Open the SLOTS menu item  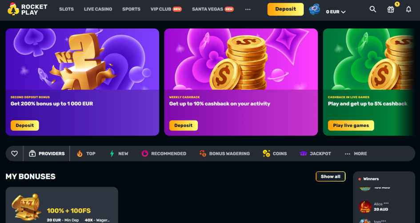(66, 9)
